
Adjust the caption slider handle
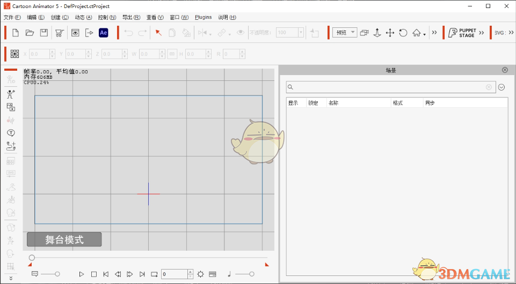click(x=57, y=274)
